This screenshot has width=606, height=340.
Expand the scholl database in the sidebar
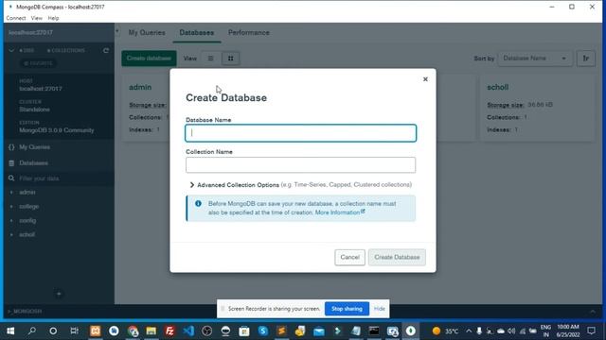coord(11,234)
